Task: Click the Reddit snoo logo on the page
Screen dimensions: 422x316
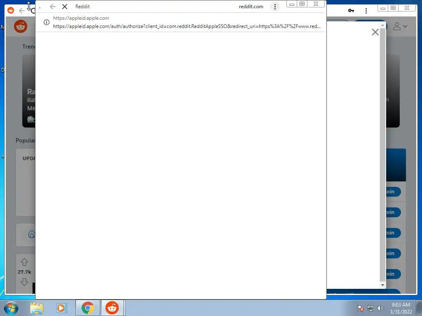Action: pos(21,26)
